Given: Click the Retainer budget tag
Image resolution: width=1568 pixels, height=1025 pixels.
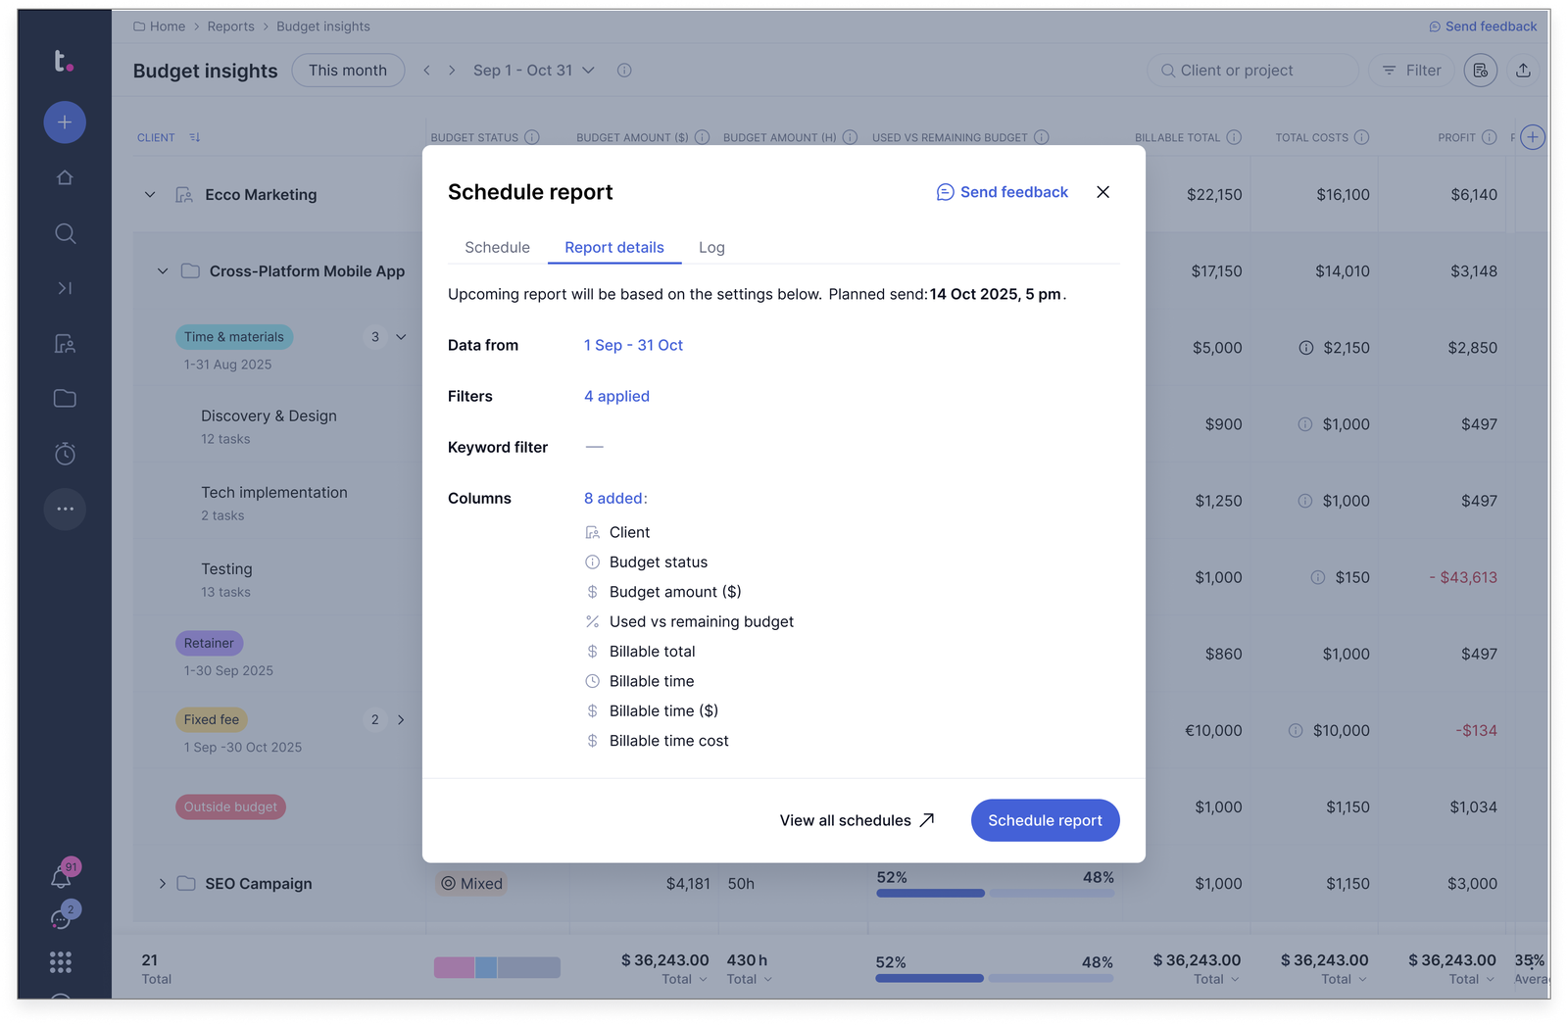Looking at the screenshot, I should pos(209,644).
